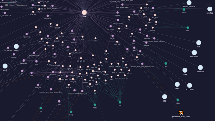Click the purple filedriver node
215x121 pixels.
point(24,61)
